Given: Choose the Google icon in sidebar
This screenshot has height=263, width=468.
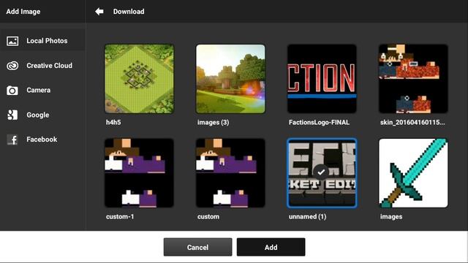Looking at the screenshot, I should point(12,115).
